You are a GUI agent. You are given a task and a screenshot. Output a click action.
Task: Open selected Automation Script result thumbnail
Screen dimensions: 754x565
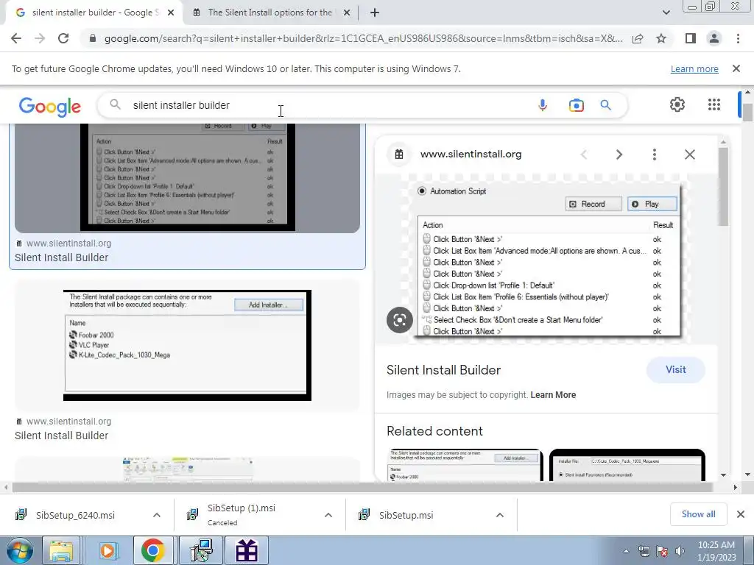pos(187,178)
